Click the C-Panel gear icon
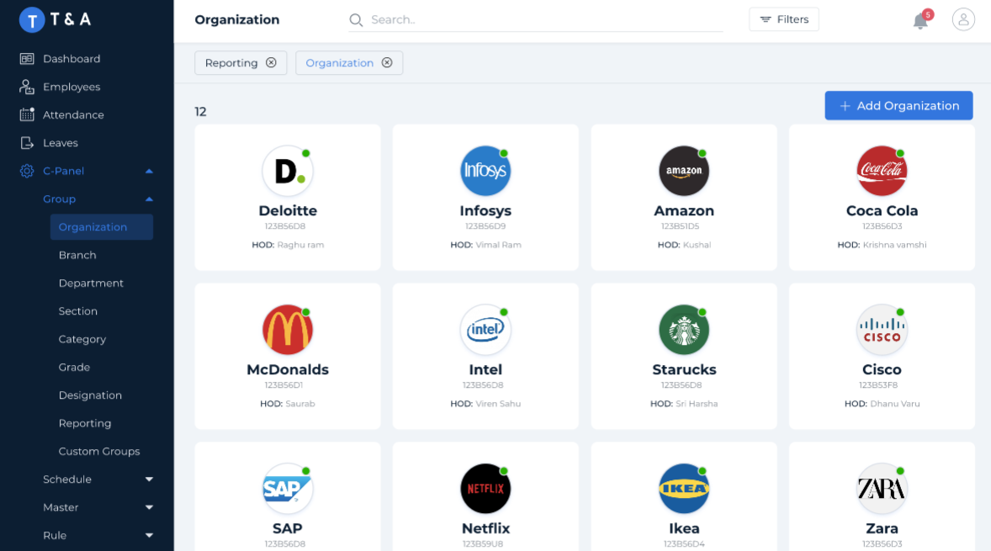This screenshot has width=991, height=551. [x=27, y=171]
